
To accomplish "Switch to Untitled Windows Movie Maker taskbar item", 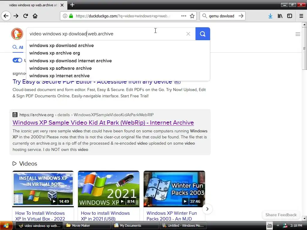I will (183, 226).
